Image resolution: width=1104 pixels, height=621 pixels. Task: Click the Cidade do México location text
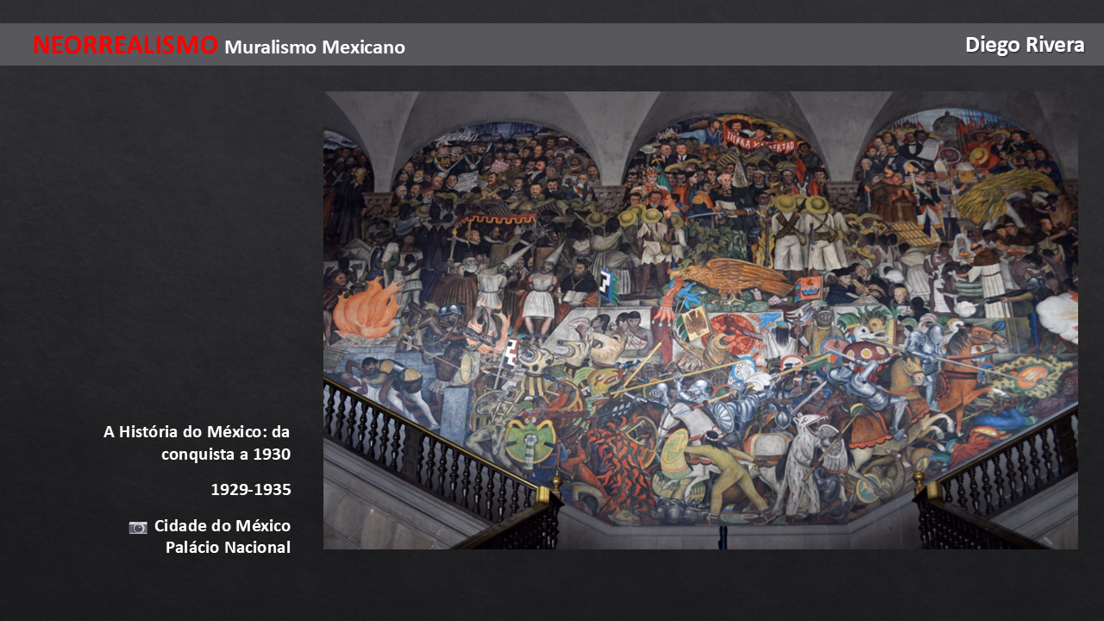pos(223,526)
